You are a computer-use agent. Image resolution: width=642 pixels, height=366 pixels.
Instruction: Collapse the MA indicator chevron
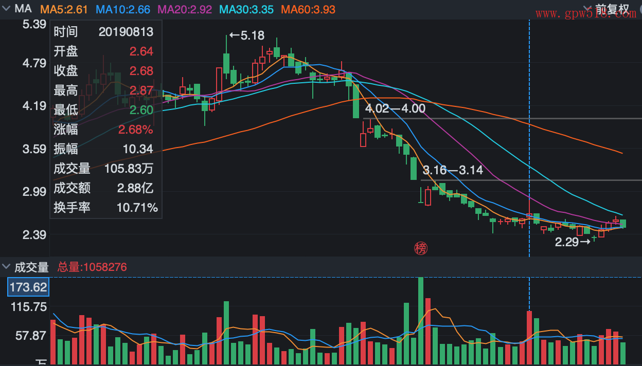(6, 9)
